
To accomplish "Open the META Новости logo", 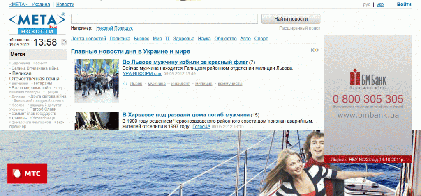I will coord(37,23).
